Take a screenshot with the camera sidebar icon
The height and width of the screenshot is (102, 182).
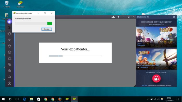point(9,40)
